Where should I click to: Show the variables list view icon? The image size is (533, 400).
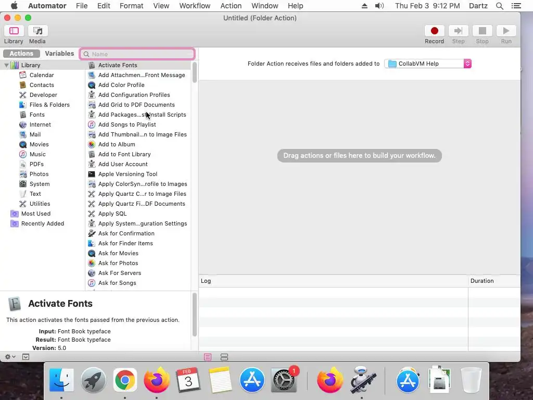[x=224, y=357]
